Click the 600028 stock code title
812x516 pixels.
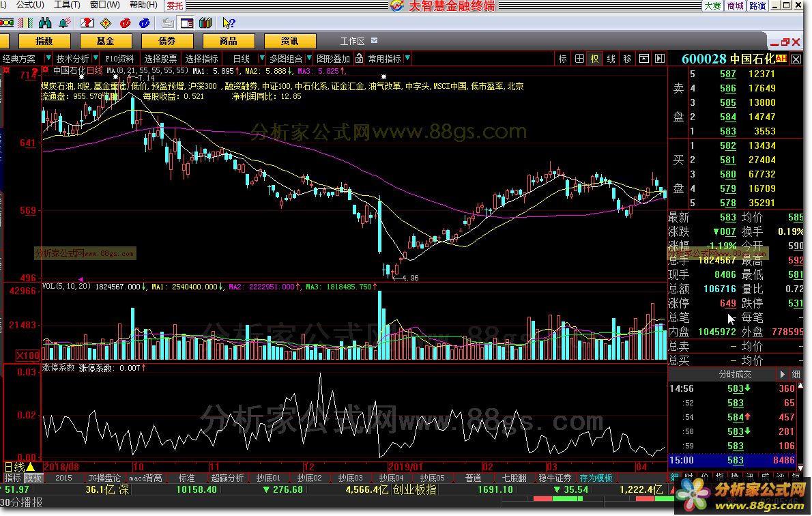pyautogui.click(x=704, y=59)
